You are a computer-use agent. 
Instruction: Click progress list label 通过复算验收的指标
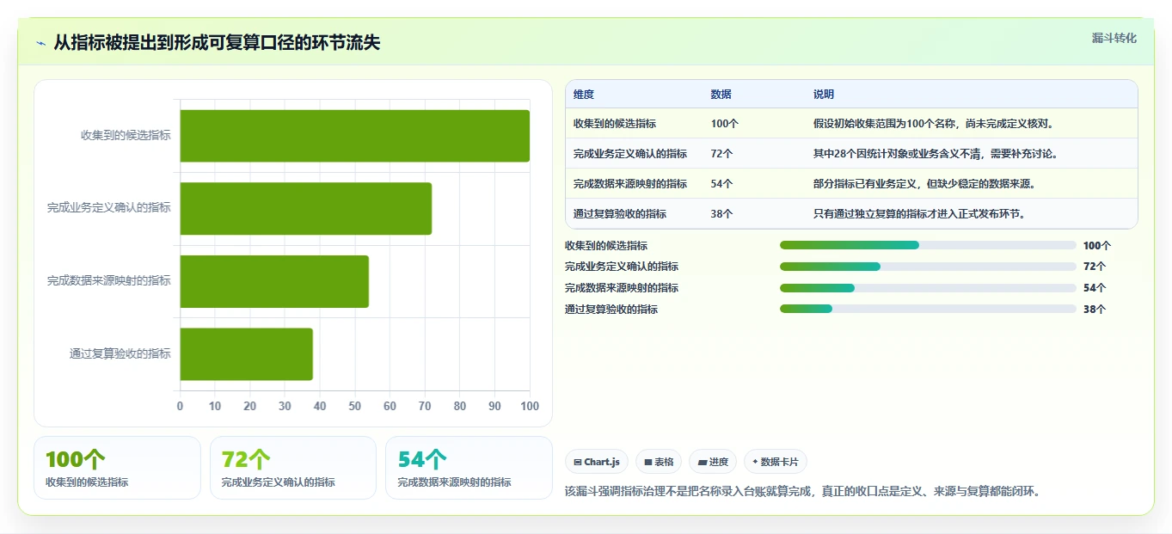[611, 309]
